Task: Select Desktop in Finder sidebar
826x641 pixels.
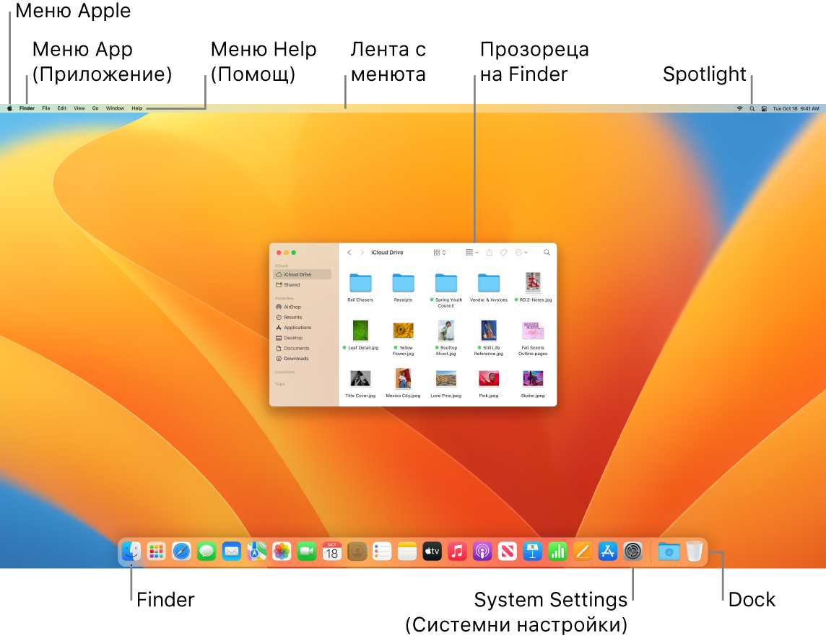Action: (x=303, y=338)
